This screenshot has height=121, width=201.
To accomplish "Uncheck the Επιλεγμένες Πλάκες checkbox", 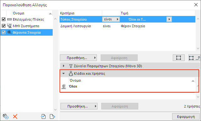I will [3, 19].
